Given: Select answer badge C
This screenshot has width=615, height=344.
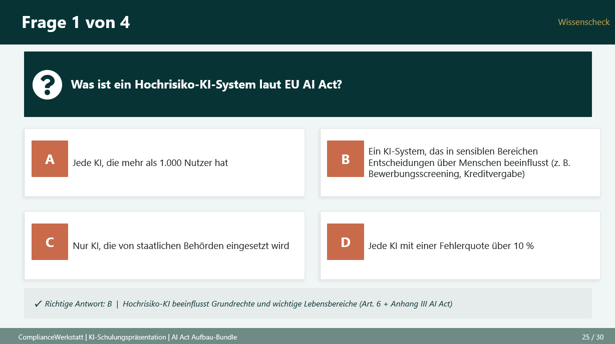Looking at the screenshot, I should pyautogui.click(x=50, y=242).
